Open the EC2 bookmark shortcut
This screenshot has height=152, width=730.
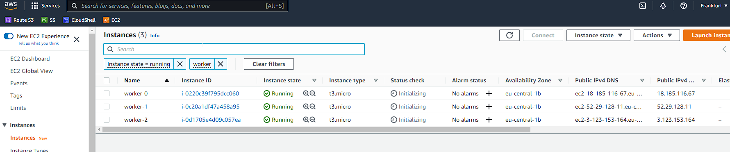click(x=111, y=20)
